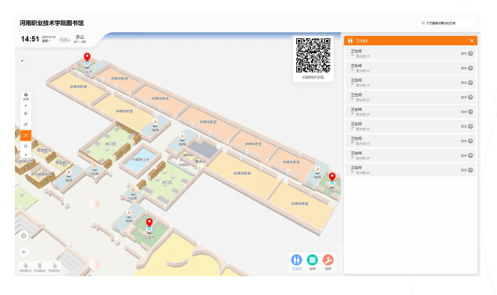Click the compass icon on the map
Image resolution: width=497 pixels, height=295 pixels.
tap(22, 61)
